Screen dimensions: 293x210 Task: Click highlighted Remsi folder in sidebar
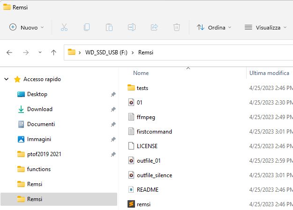coord(59,199)
